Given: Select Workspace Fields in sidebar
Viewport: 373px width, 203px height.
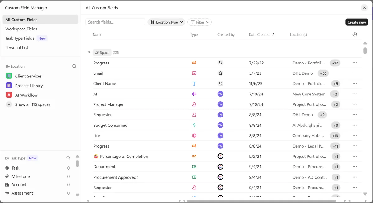Looking at the screenshot, I should click(x=21, y=29).
